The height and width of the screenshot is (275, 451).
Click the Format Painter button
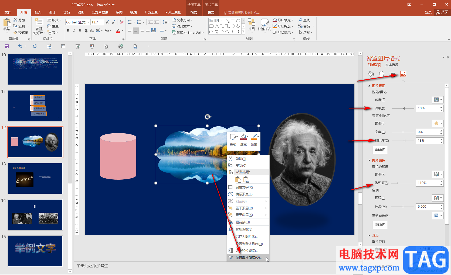click(21, 32)
